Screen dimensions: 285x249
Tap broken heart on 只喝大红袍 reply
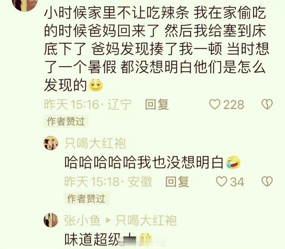(x=267, y=181)
